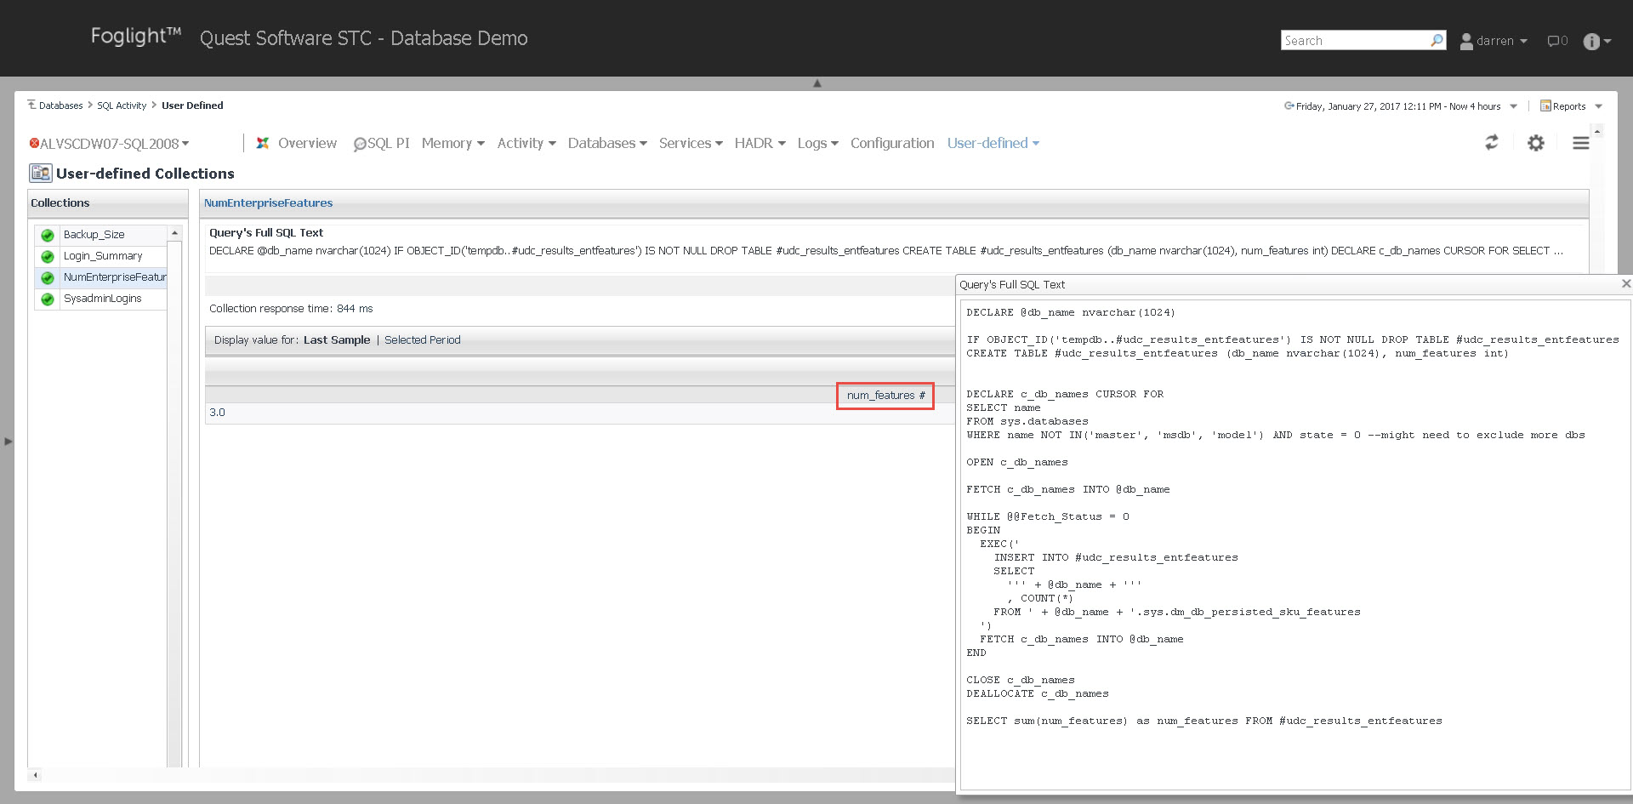This screenshot has height=804, width=1633.
Task: Open the hamburger menu icon
Action: coord(1580,143)
